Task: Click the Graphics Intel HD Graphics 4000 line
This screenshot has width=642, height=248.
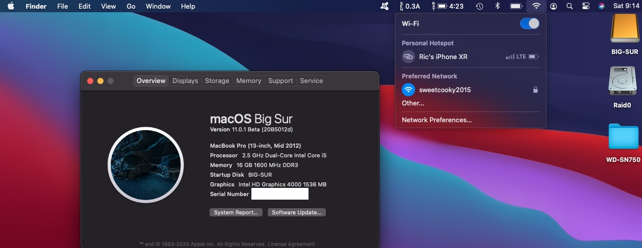Action: pyautogui.click(x=268, y=184)
